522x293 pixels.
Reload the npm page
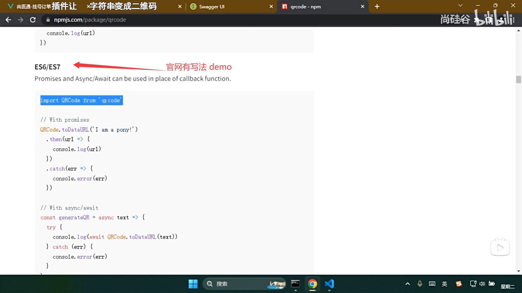pyautogui.click(x=33, y=20)
